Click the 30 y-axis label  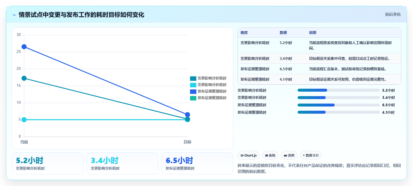coord(19,35)
